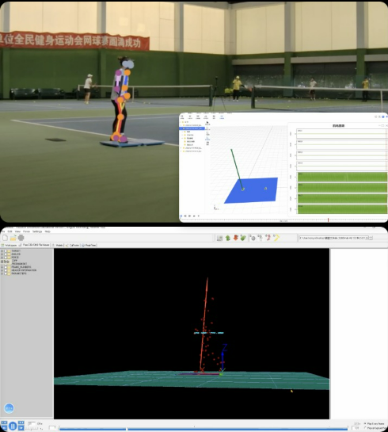Click the floating blue circle badge
388x432 pixels.
pyautogui.click(x=9, y=408)
